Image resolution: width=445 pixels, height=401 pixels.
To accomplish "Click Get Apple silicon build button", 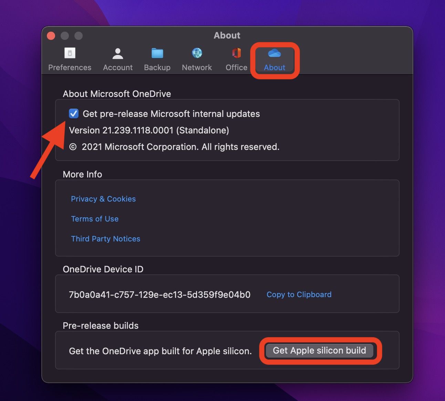I will (320, 350).
